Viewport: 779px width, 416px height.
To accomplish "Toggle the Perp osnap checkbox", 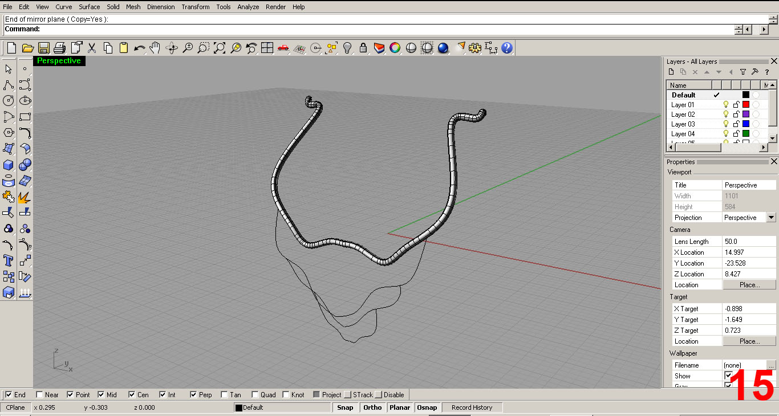I will pos(193,394).
